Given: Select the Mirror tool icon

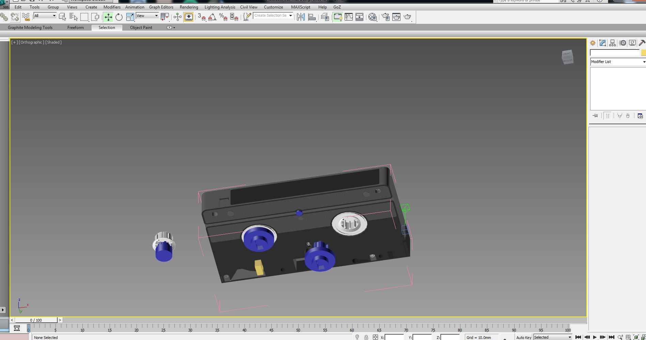Looking at the screenshot, I should coord(301,17).
